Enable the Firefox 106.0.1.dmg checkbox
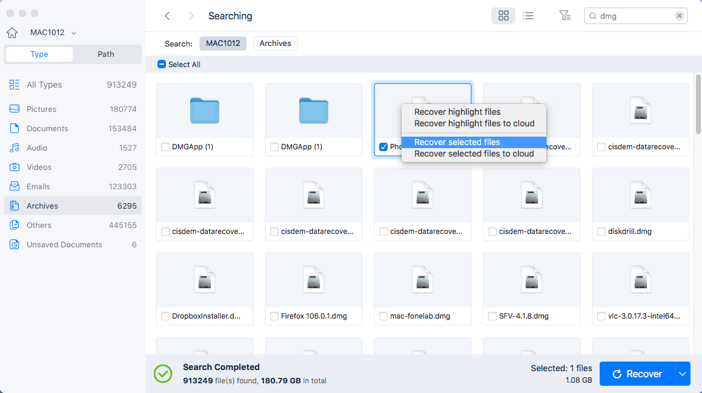The width and height of the screenshot is (702, 393). point(274,316)
